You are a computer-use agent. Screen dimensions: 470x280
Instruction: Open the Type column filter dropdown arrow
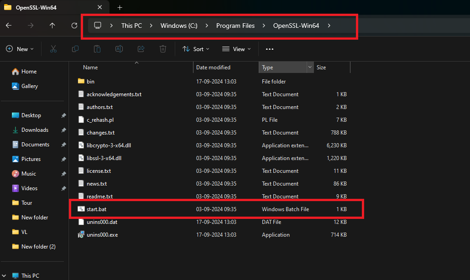[310, 67]
